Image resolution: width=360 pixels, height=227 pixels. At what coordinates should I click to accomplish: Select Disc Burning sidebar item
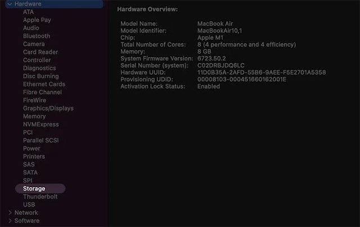tap(41, 76)
